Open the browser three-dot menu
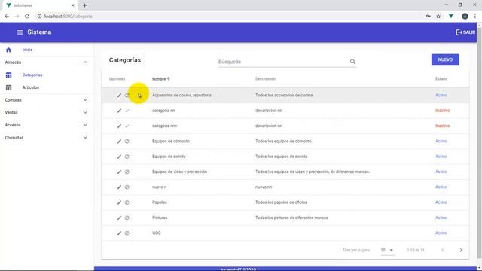 [475, 17]
